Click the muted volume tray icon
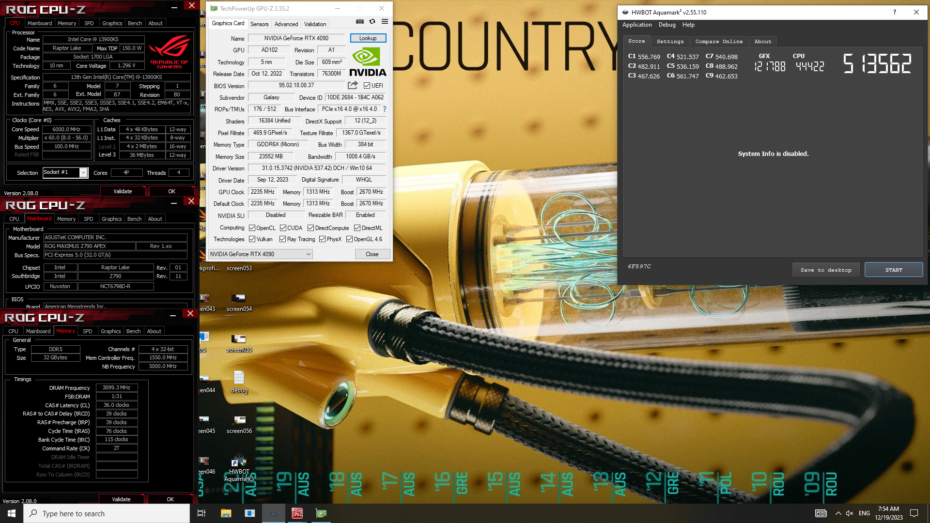 (850, 513)
